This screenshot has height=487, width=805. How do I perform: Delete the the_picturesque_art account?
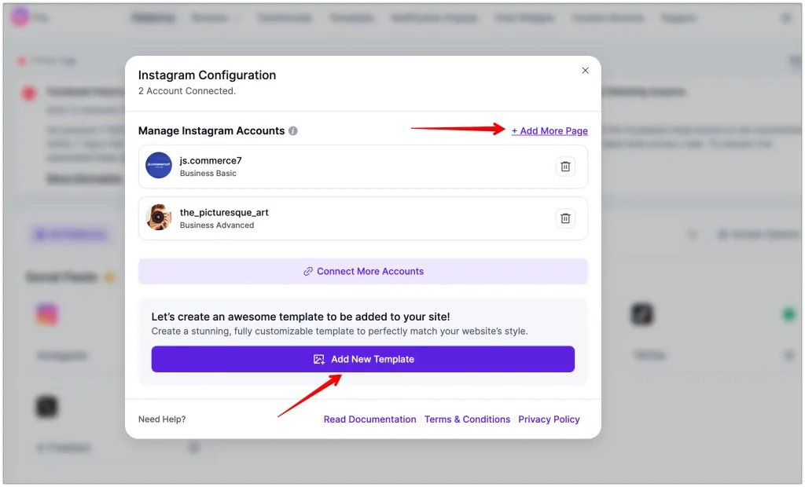click(565, 218)
